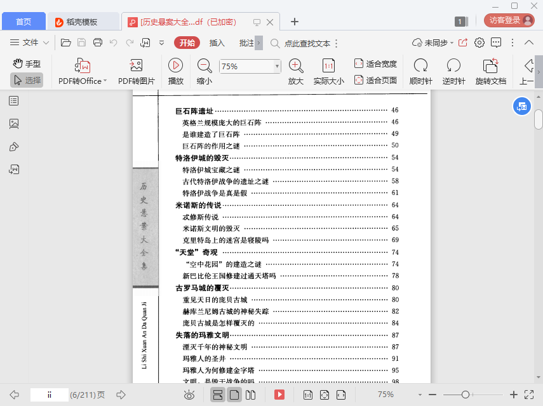Click the print icon
Viewport: 543px width, 406px height.
98,43
